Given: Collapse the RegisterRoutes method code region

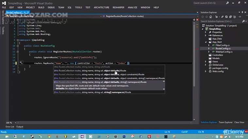Looking at the screenshot, I should (18, 52).
